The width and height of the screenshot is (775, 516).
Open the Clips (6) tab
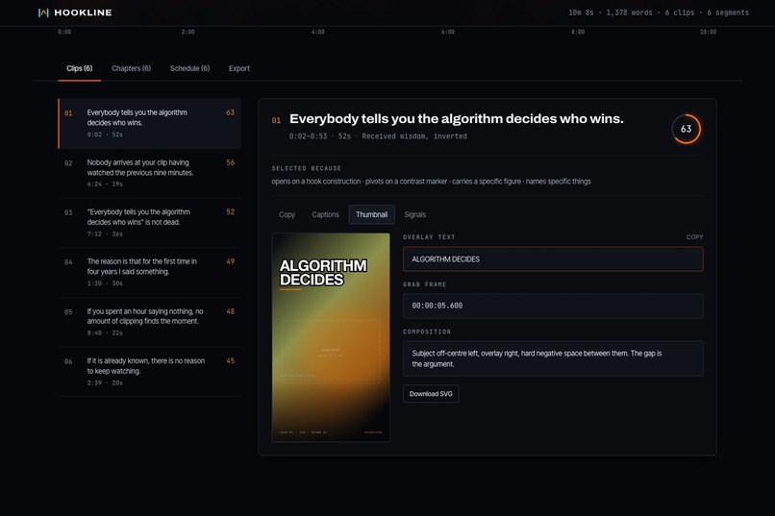pyautogui.click(x=80, y=68)
